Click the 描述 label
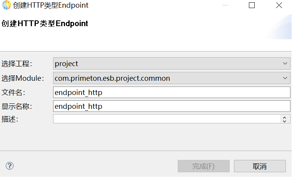292x178 pixels. click(10, 119)
